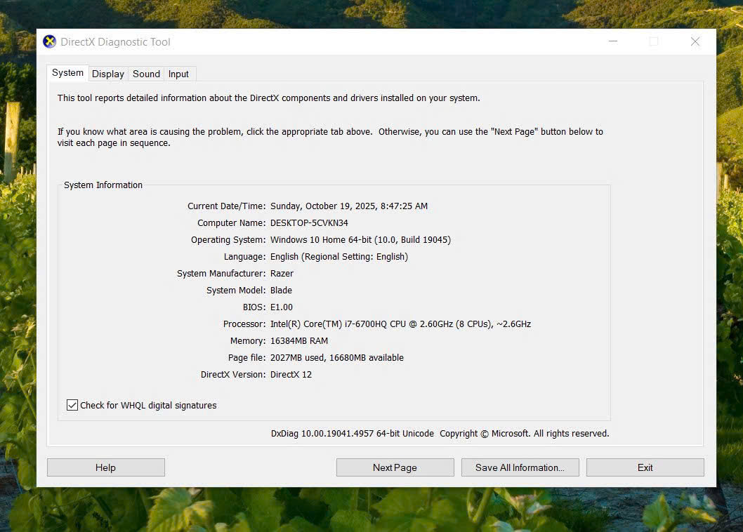Viewport: 743px width, 532px height.
Task: Click the DirectX 12 version value
Action: coord(291,375)
